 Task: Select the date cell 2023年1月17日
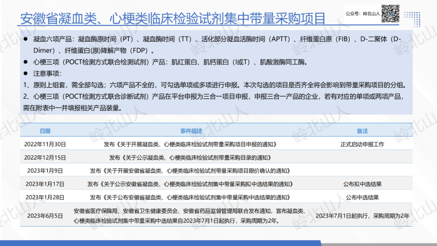[x=45, y=184]
